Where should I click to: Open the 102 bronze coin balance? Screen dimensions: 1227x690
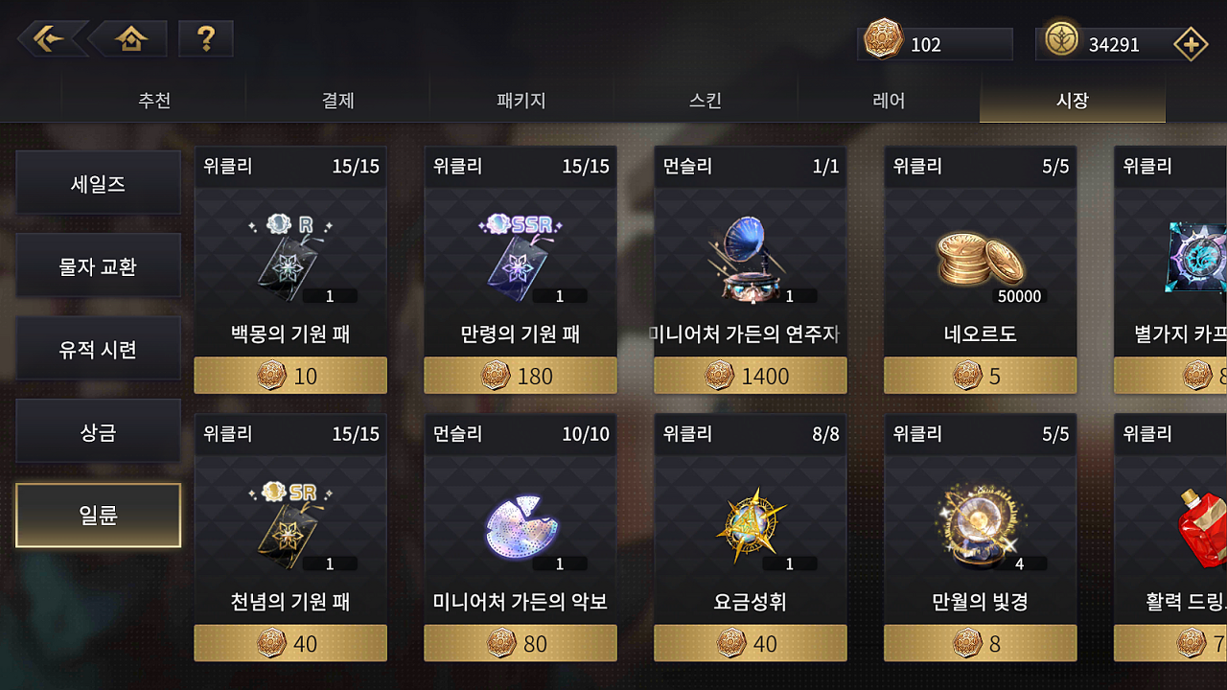935,44
